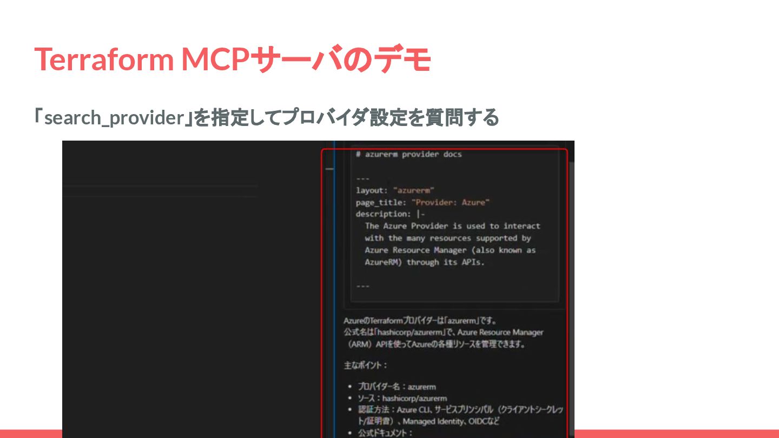Click the bullet 'プロバイダー名：azurerm'

pos(397,387)
